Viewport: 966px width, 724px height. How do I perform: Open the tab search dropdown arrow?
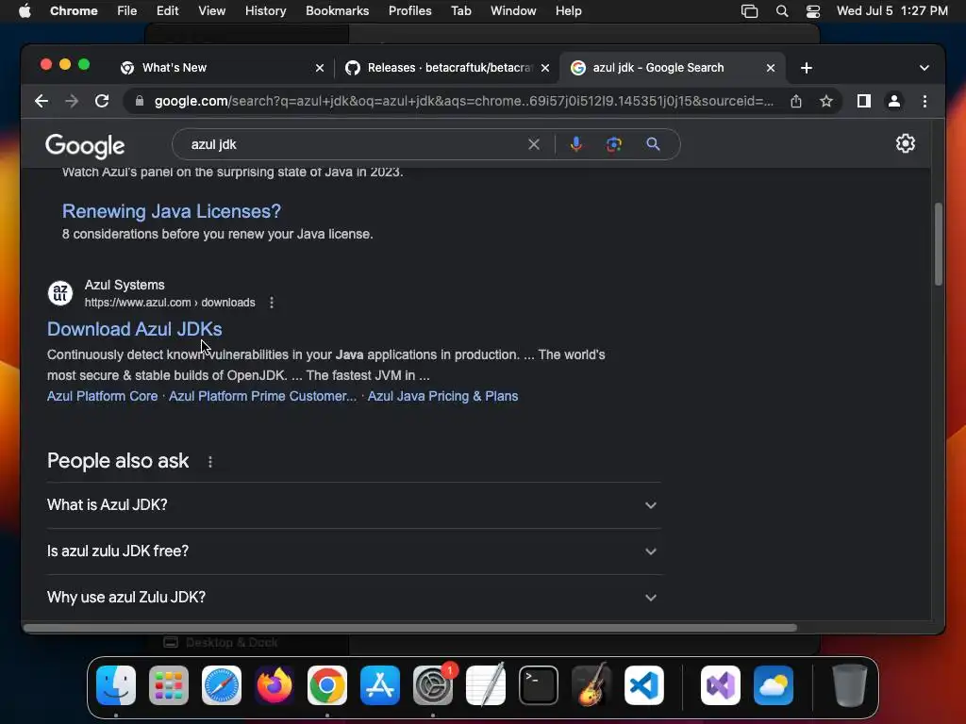pyautogui.click(x=924, y=68)
